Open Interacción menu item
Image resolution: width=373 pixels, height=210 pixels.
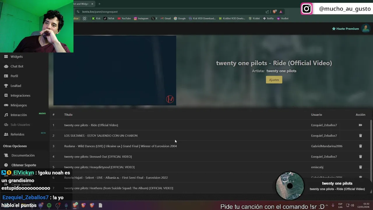point(19,115)
